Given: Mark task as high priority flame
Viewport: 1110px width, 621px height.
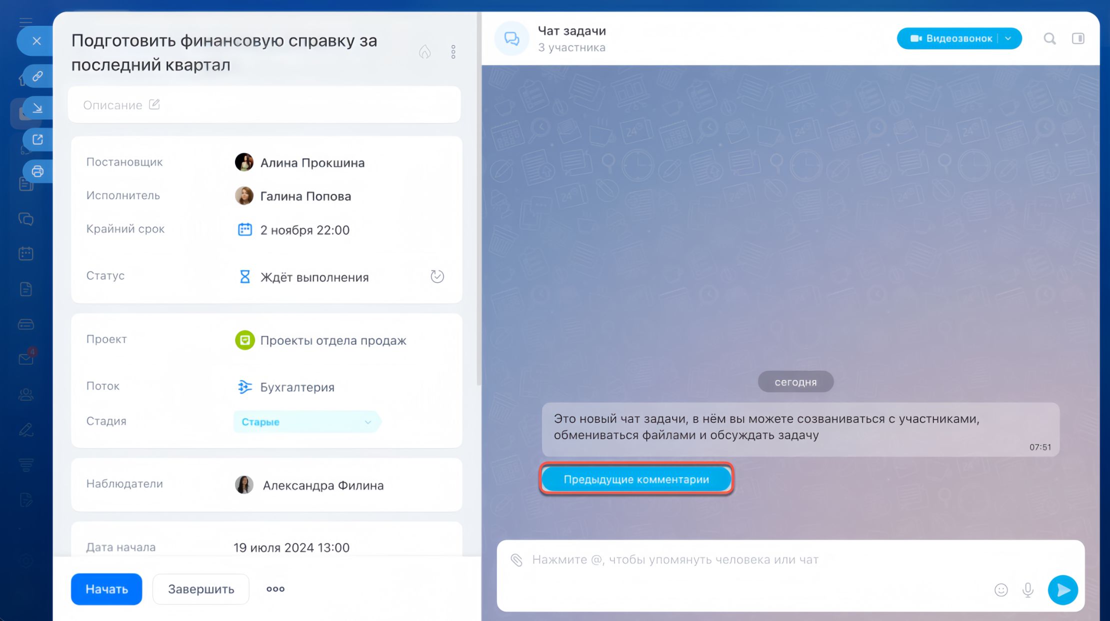Looking at the screenshot, I should [424, 52].
